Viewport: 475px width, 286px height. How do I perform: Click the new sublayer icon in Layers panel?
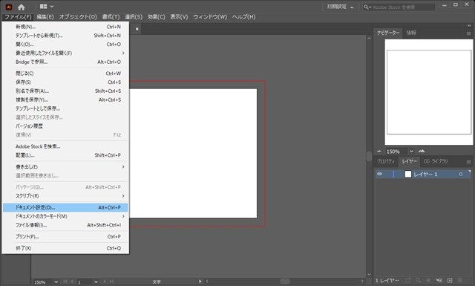439,281
